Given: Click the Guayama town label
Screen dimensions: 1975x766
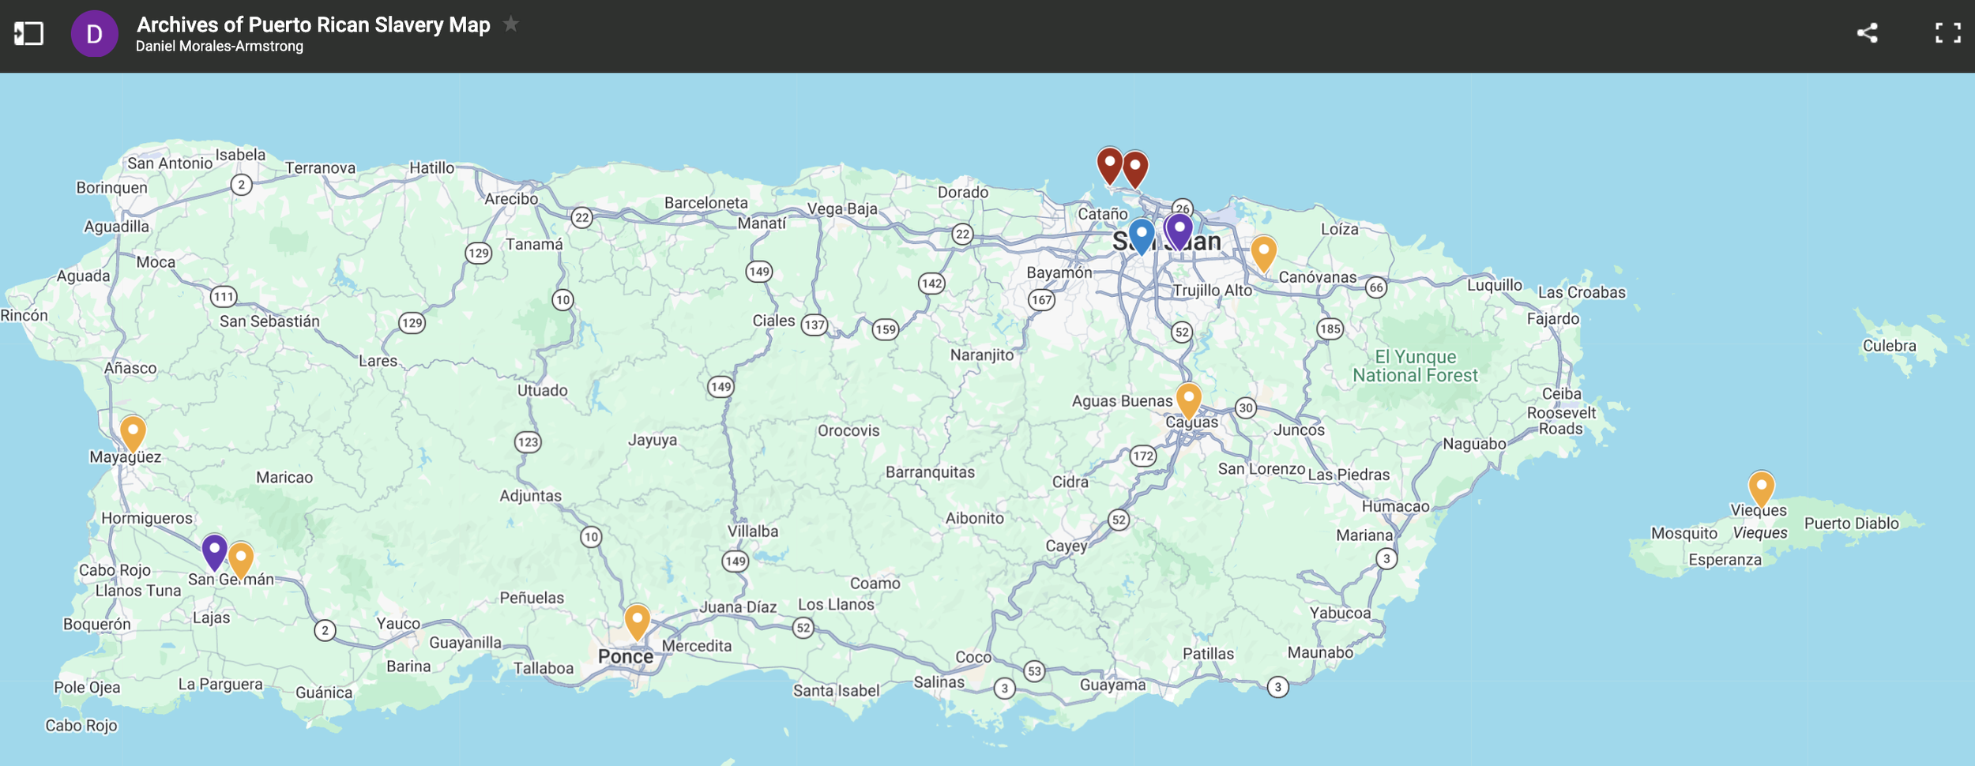Looking at the screenshot, I should click(1113, 685).
